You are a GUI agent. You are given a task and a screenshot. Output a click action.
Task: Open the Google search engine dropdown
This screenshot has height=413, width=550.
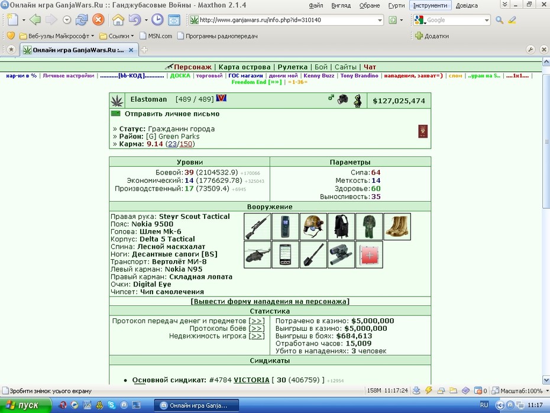487,20
